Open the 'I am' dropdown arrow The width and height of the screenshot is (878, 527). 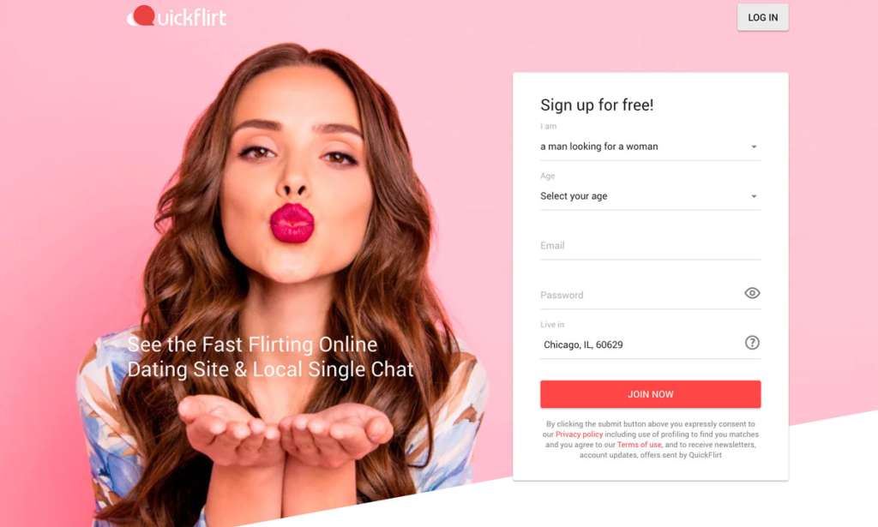754,147
